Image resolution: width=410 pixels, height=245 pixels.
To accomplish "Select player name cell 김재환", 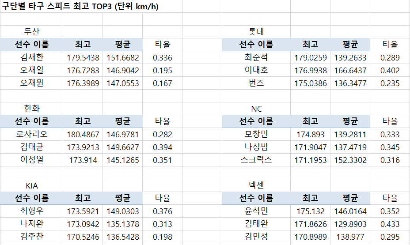I will (x=32, y=57).
